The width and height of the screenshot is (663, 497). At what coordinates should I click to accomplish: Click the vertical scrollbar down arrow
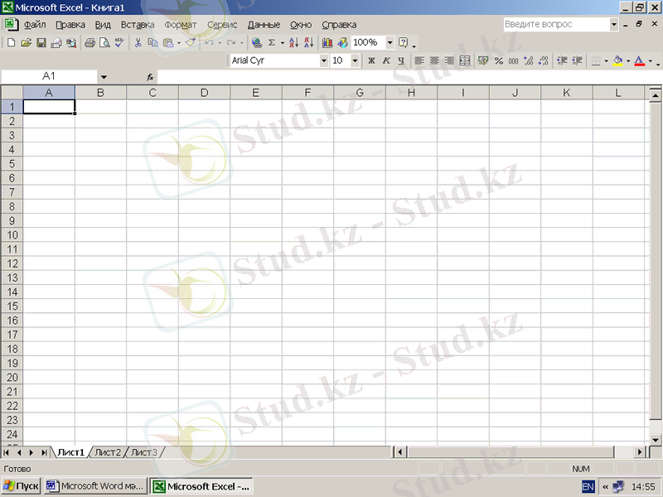click(655, 440)
